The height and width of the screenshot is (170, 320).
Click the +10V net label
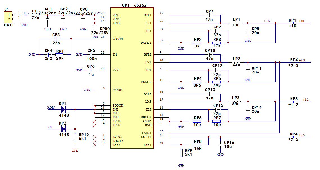267,21
